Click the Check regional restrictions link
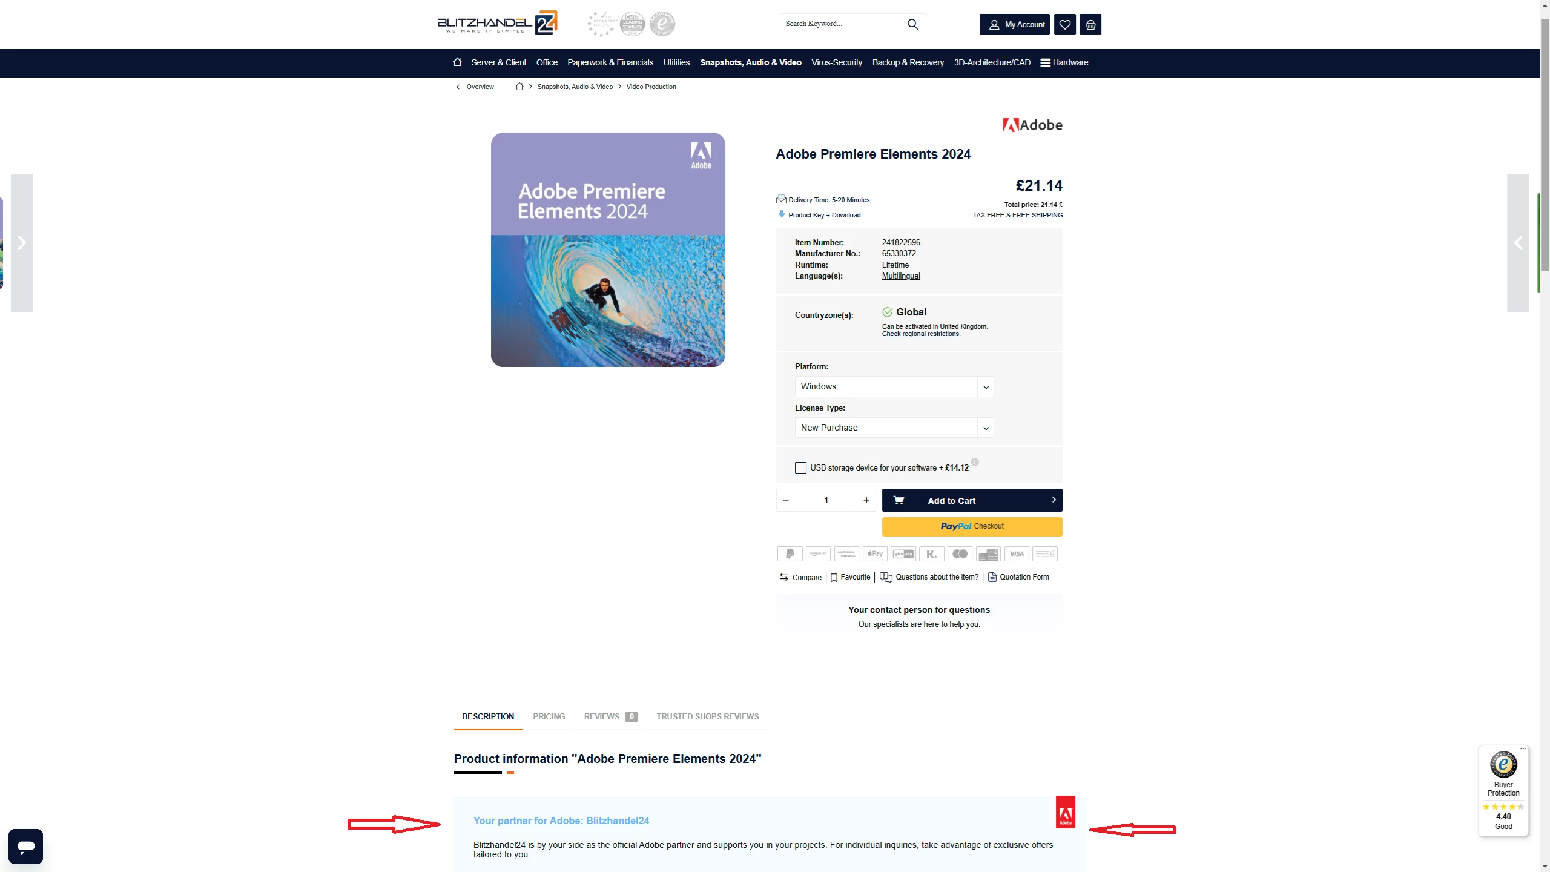The height and width of the screenshot is (872, 1550). (x=920, y=334)
